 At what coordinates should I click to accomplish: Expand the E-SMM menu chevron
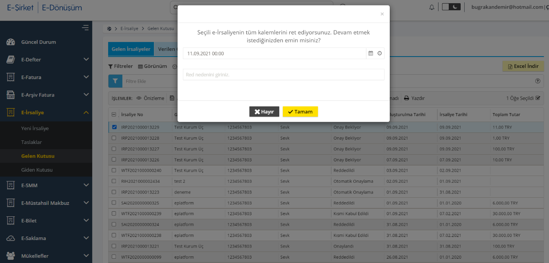86,185
